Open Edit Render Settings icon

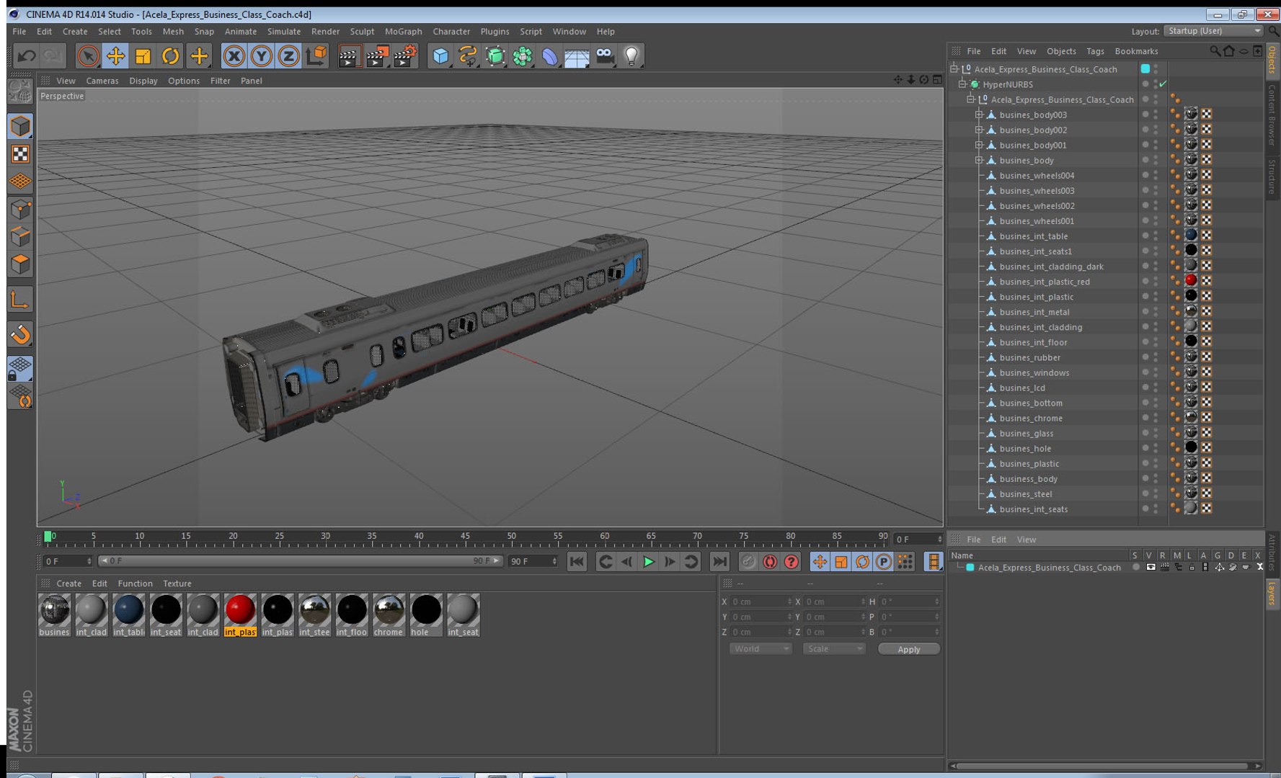click(x=406, y=55)
